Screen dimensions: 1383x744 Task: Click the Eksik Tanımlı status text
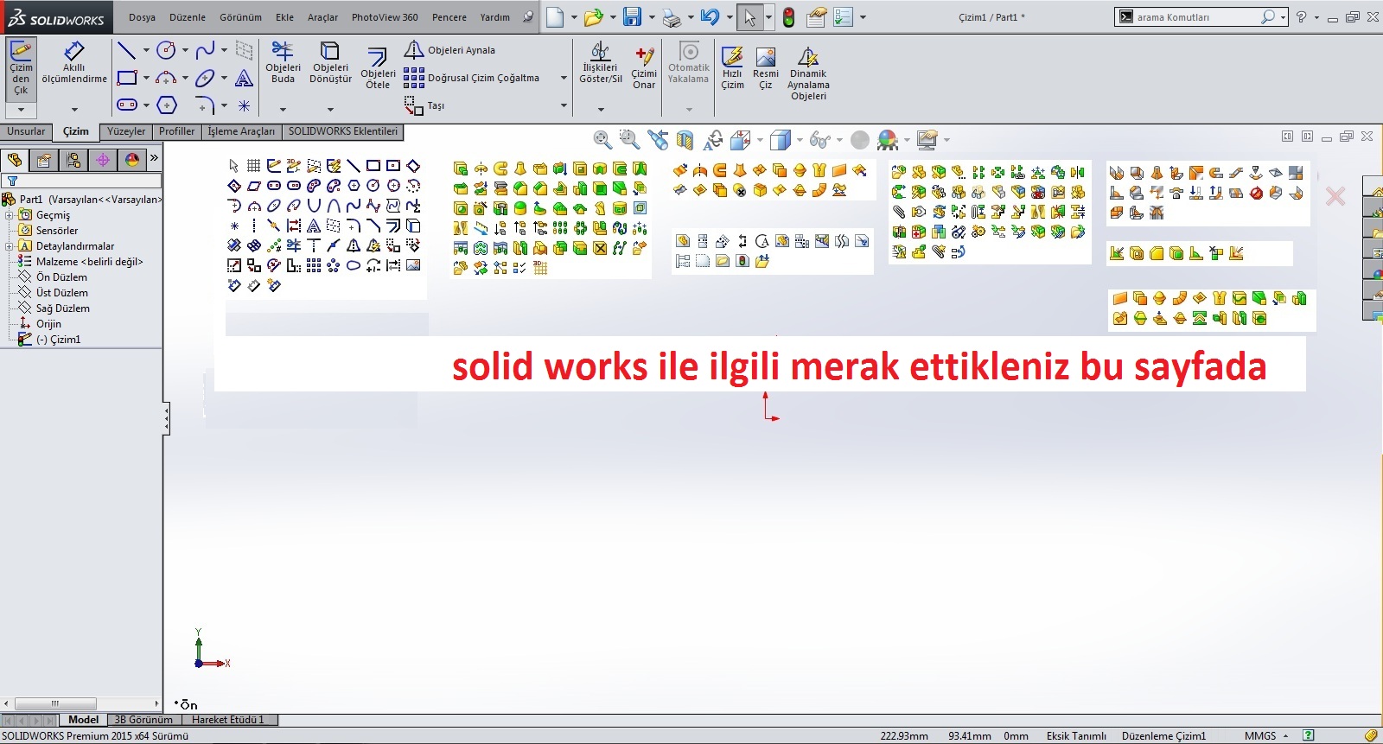pos(1076,736)
